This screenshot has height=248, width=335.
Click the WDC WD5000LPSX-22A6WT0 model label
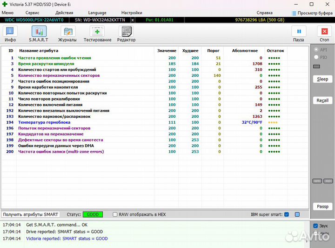(34, 20)
